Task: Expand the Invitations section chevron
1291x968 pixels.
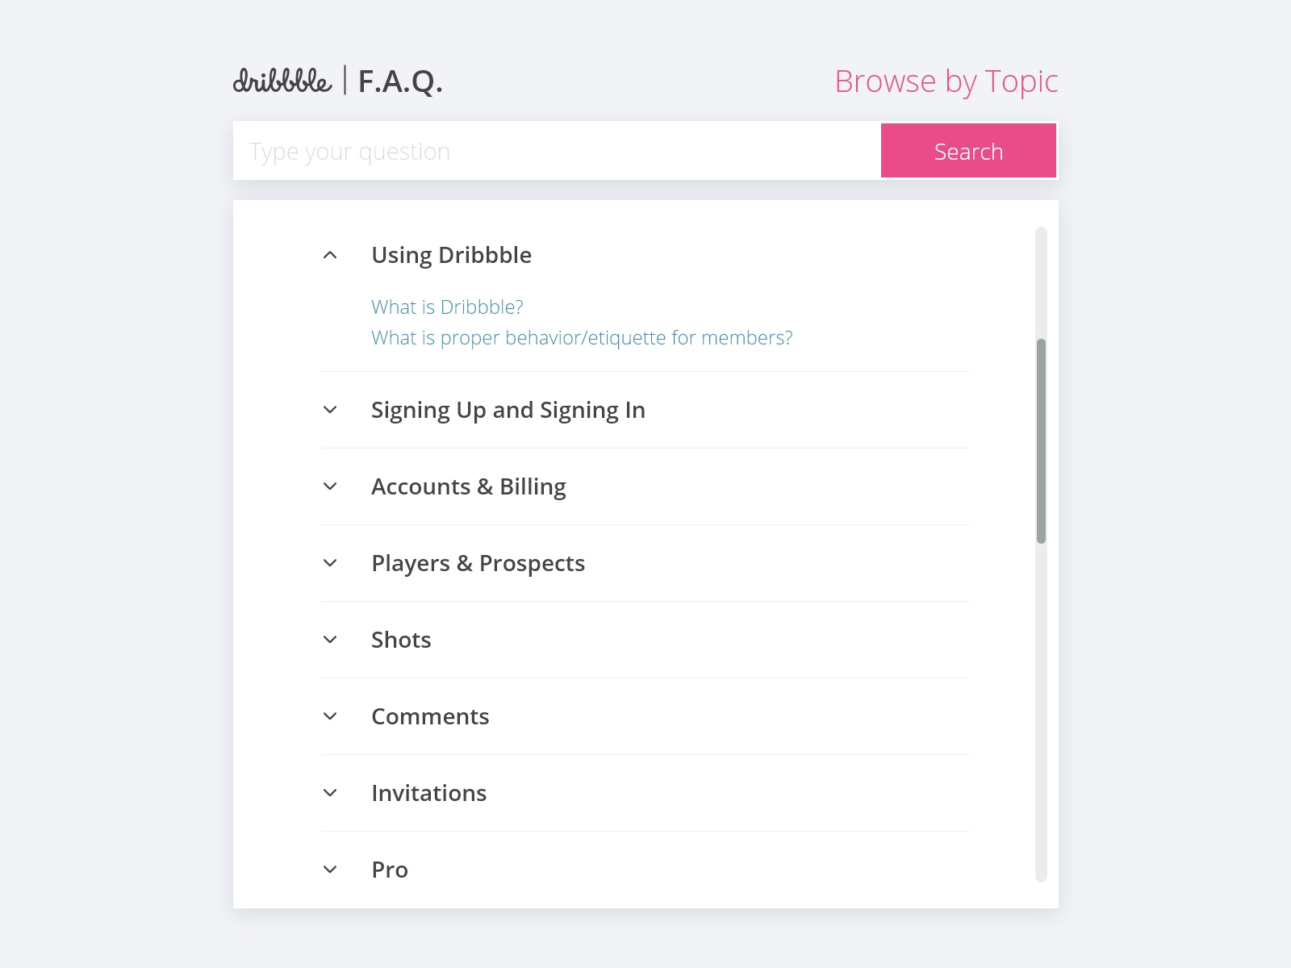Action: (x=330, y=793)
